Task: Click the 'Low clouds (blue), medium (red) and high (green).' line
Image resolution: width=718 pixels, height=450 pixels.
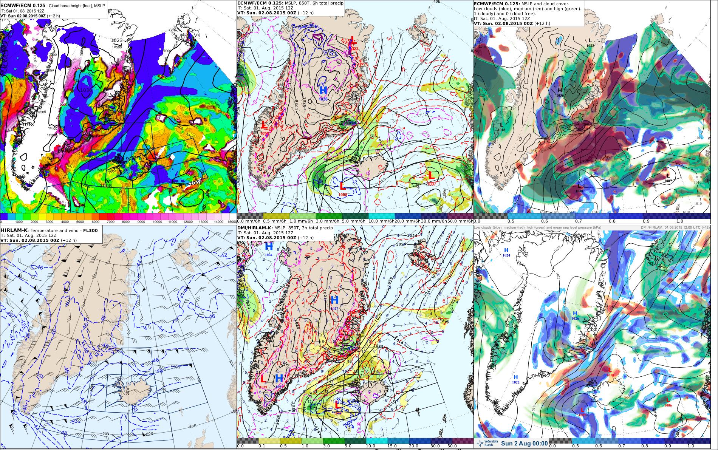Action: point(528,9)
